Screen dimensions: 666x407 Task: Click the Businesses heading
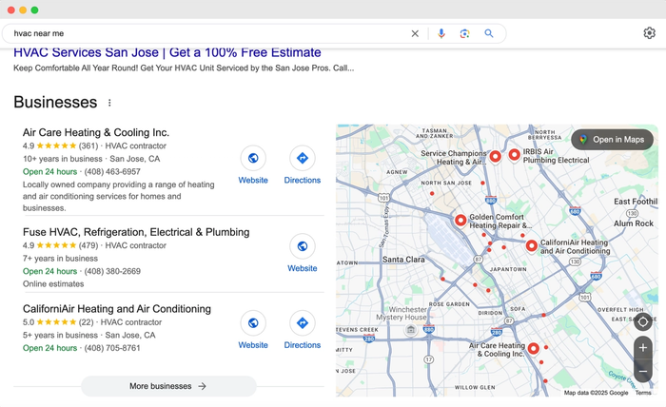(55, 103)
